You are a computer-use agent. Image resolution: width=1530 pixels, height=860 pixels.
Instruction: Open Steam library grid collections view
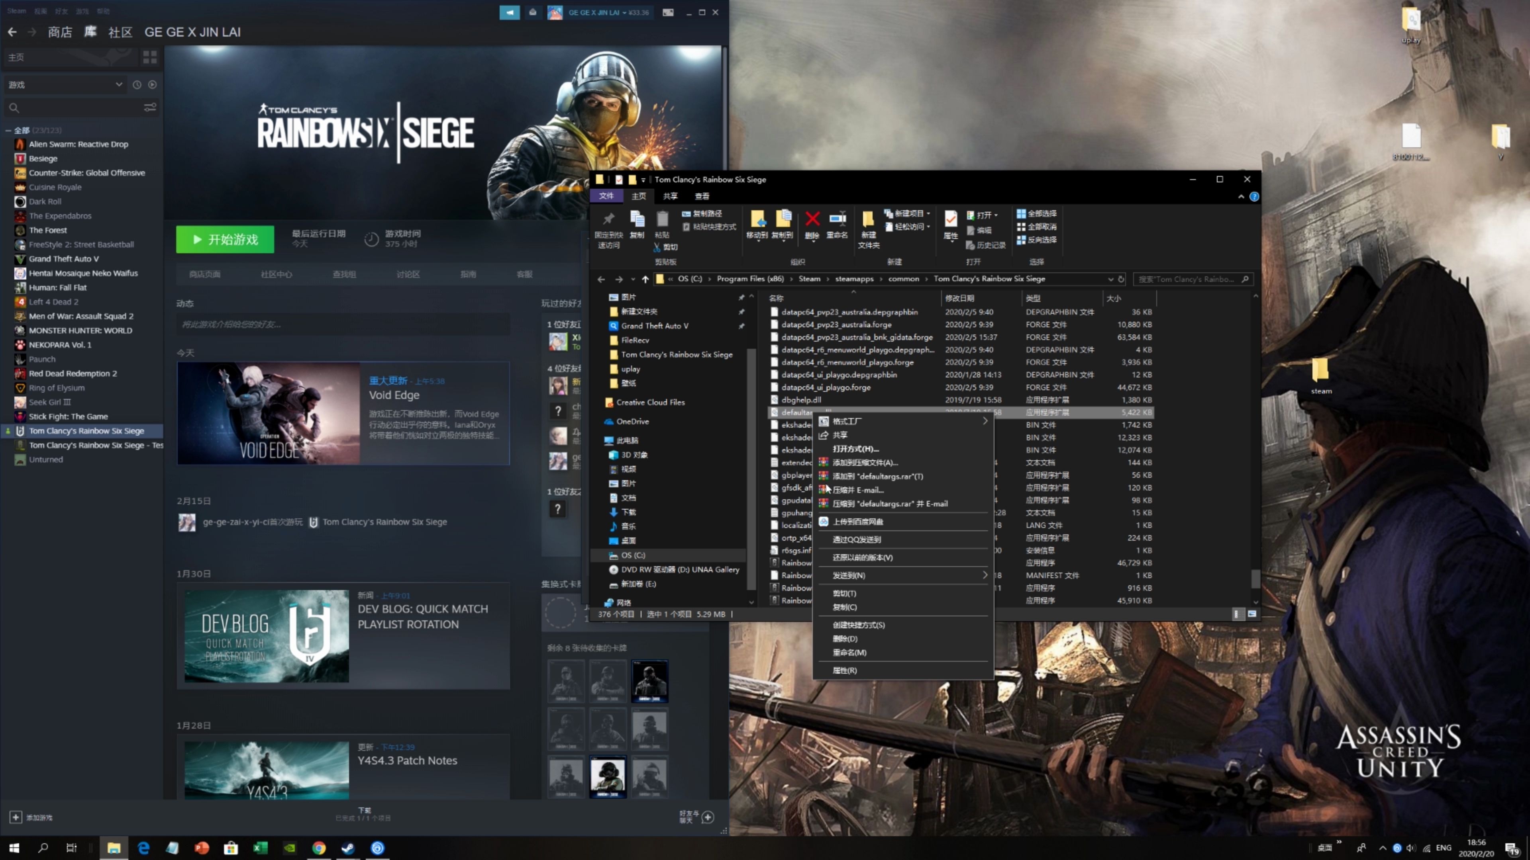[x=150, y=57]
